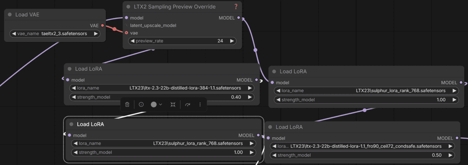Select the Load VAE node title
468x165 pixels.
pos(27,15)
